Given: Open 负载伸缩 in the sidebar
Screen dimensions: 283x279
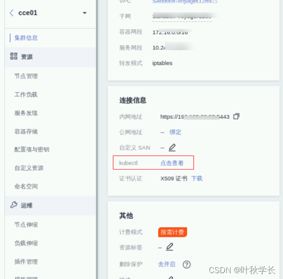Looking at the screenshot, I should tap(26, 243).
